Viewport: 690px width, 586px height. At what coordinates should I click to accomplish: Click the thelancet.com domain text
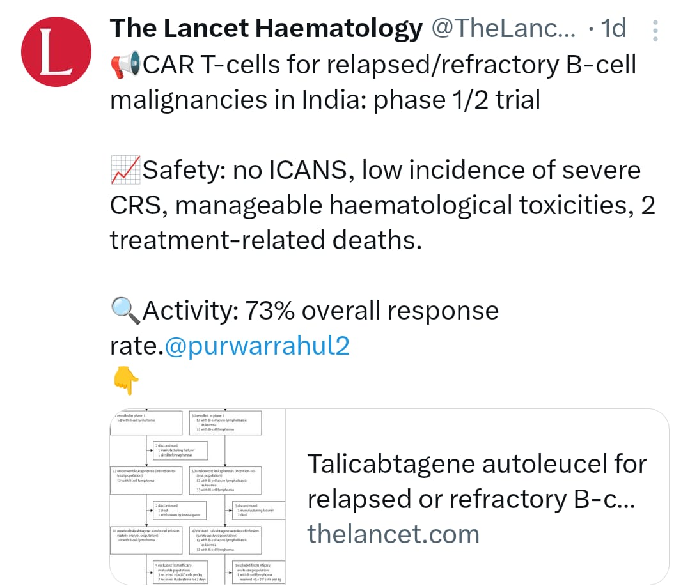(x=393, y=534)
